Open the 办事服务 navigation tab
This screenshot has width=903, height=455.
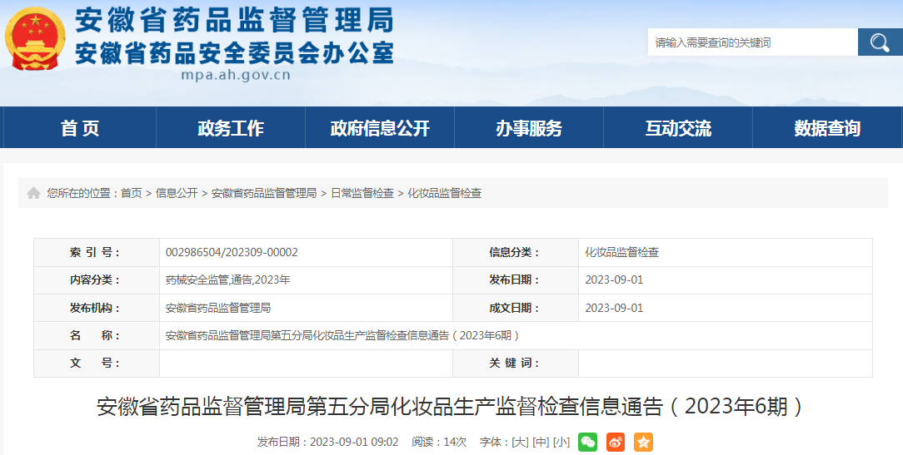coord(529,128)
